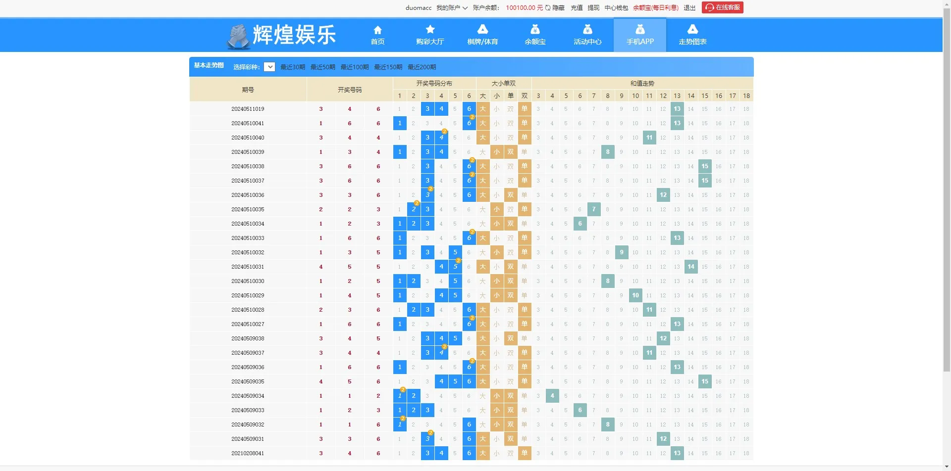951x471 pixels.
Task: Open the 活动中心 activity icon
Action: (587, 30)
